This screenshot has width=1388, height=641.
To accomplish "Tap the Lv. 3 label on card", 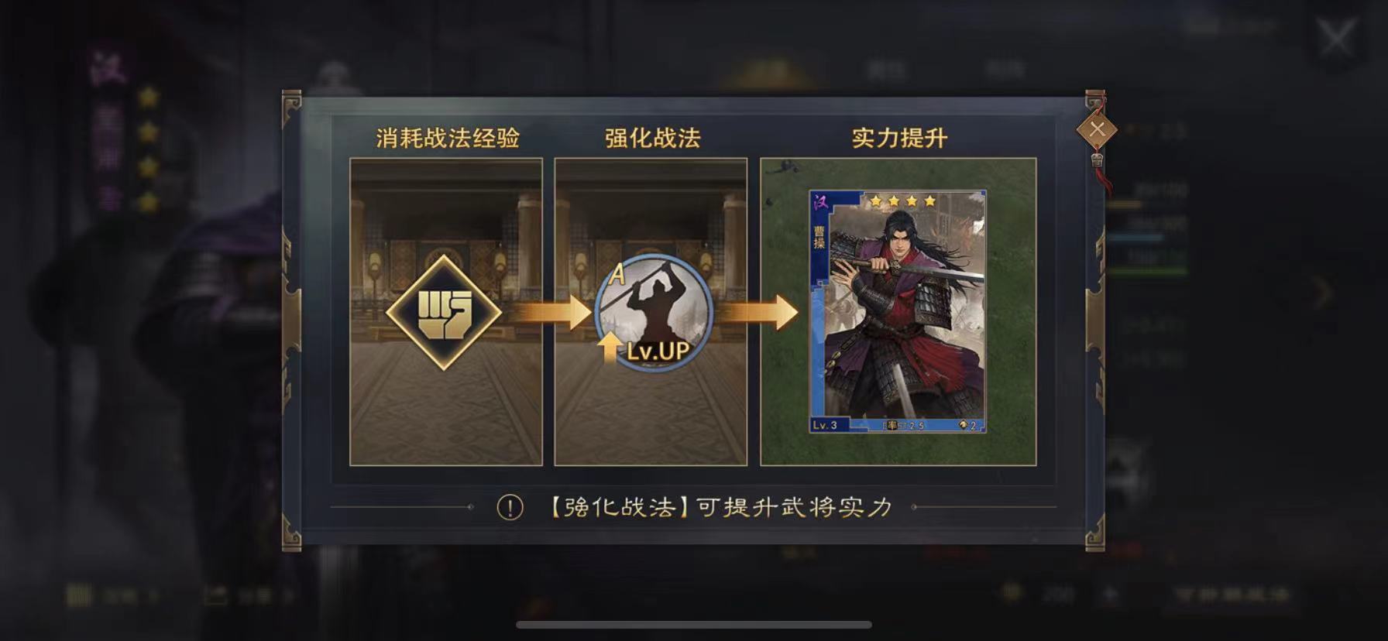I will point(825,425).
